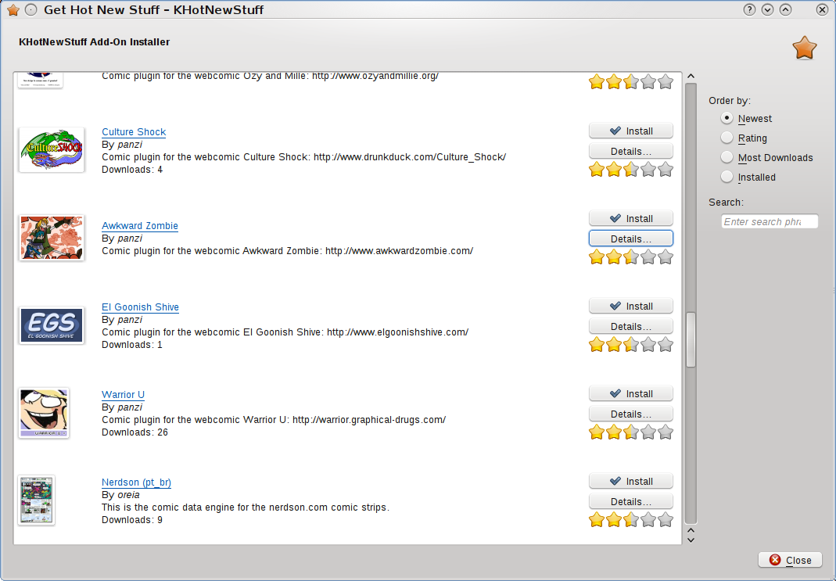This screenshot has height=581, width=836.
Task: Open the Awkward Zombie title link
Action: pyautogui.click(x=140, y=226)
